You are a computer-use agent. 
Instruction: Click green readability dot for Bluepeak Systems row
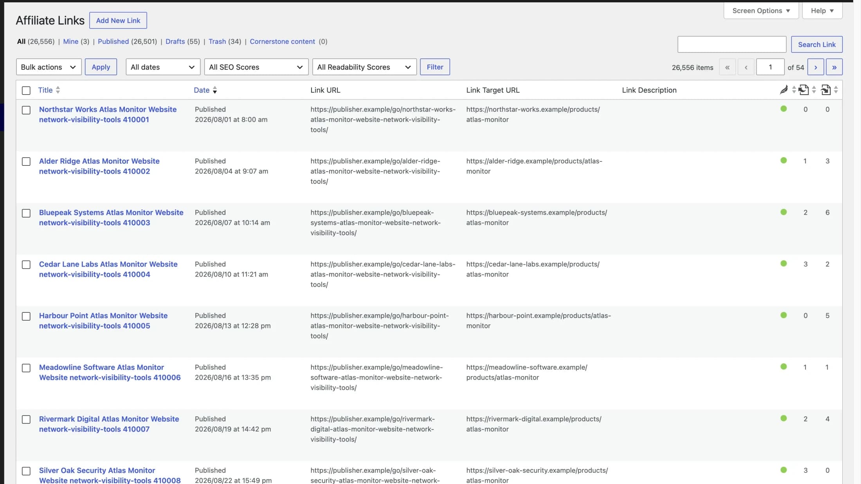point(784,212)
